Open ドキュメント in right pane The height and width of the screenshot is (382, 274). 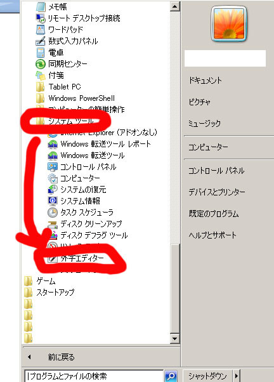click(x=205, y=81)
